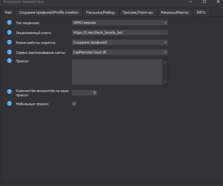223x186 pixels.
Task: Click the Сервис распознавания капчи label
Action: pyautogui.click(x=41, y=53)
